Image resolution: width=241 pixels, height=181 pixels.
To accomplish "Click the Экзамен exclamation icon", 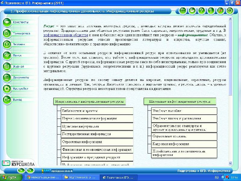I will [7, 44].
